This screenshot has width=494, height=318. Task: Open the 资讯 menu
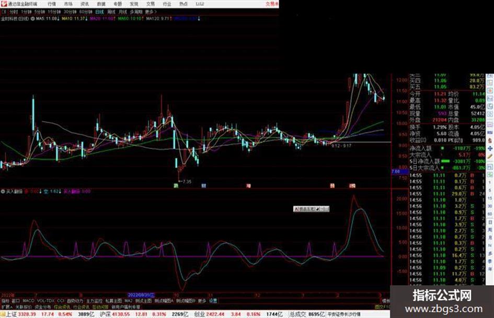pos(85,4)
